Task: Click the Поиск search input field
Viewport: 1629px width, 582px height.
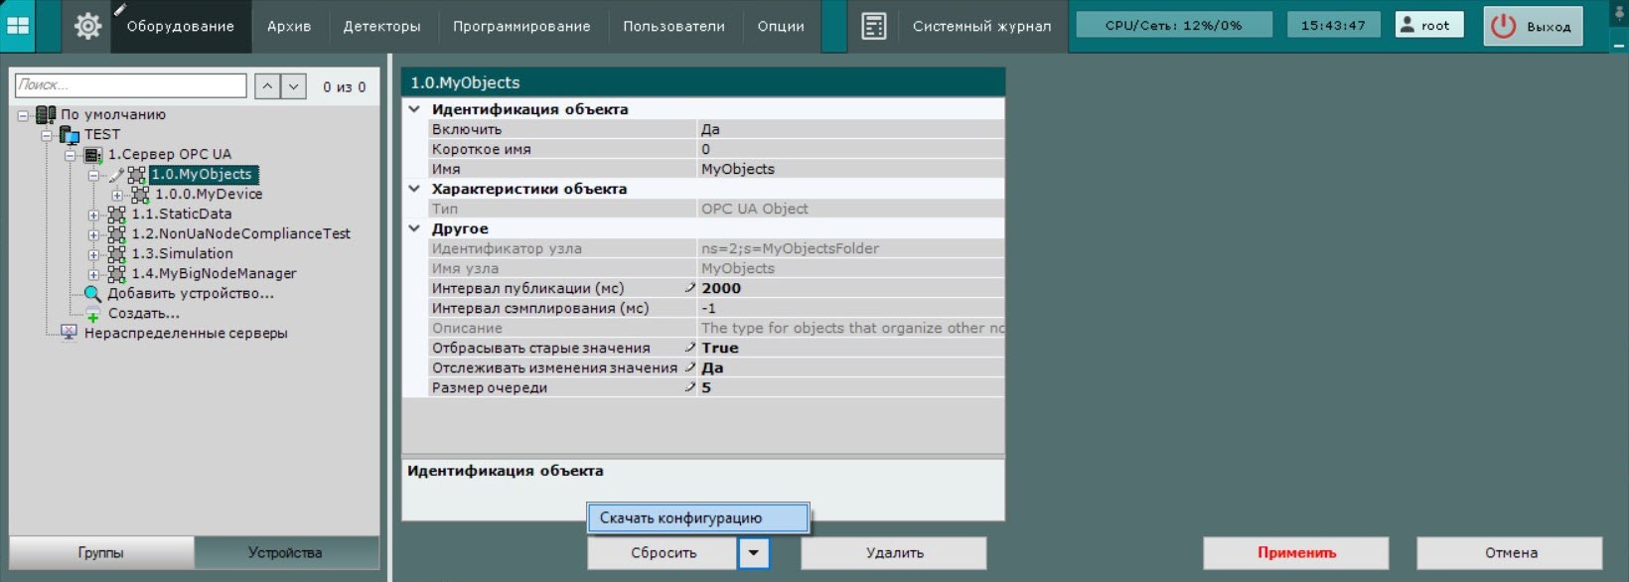Action: tap(130, 85)
